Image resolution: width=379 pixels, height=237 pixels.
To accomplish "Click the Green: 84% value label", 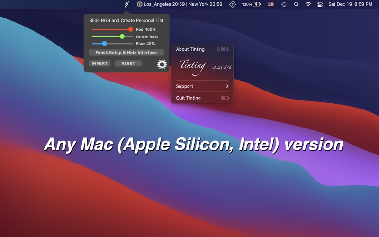I will click(x=147, y=37).
